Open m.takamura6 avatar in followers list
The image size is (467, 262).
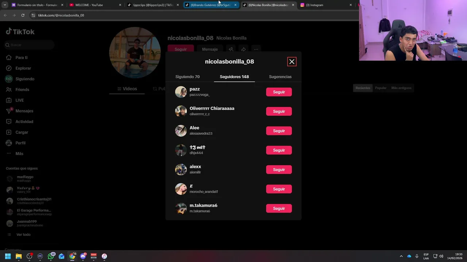click(x=181, y=209)
